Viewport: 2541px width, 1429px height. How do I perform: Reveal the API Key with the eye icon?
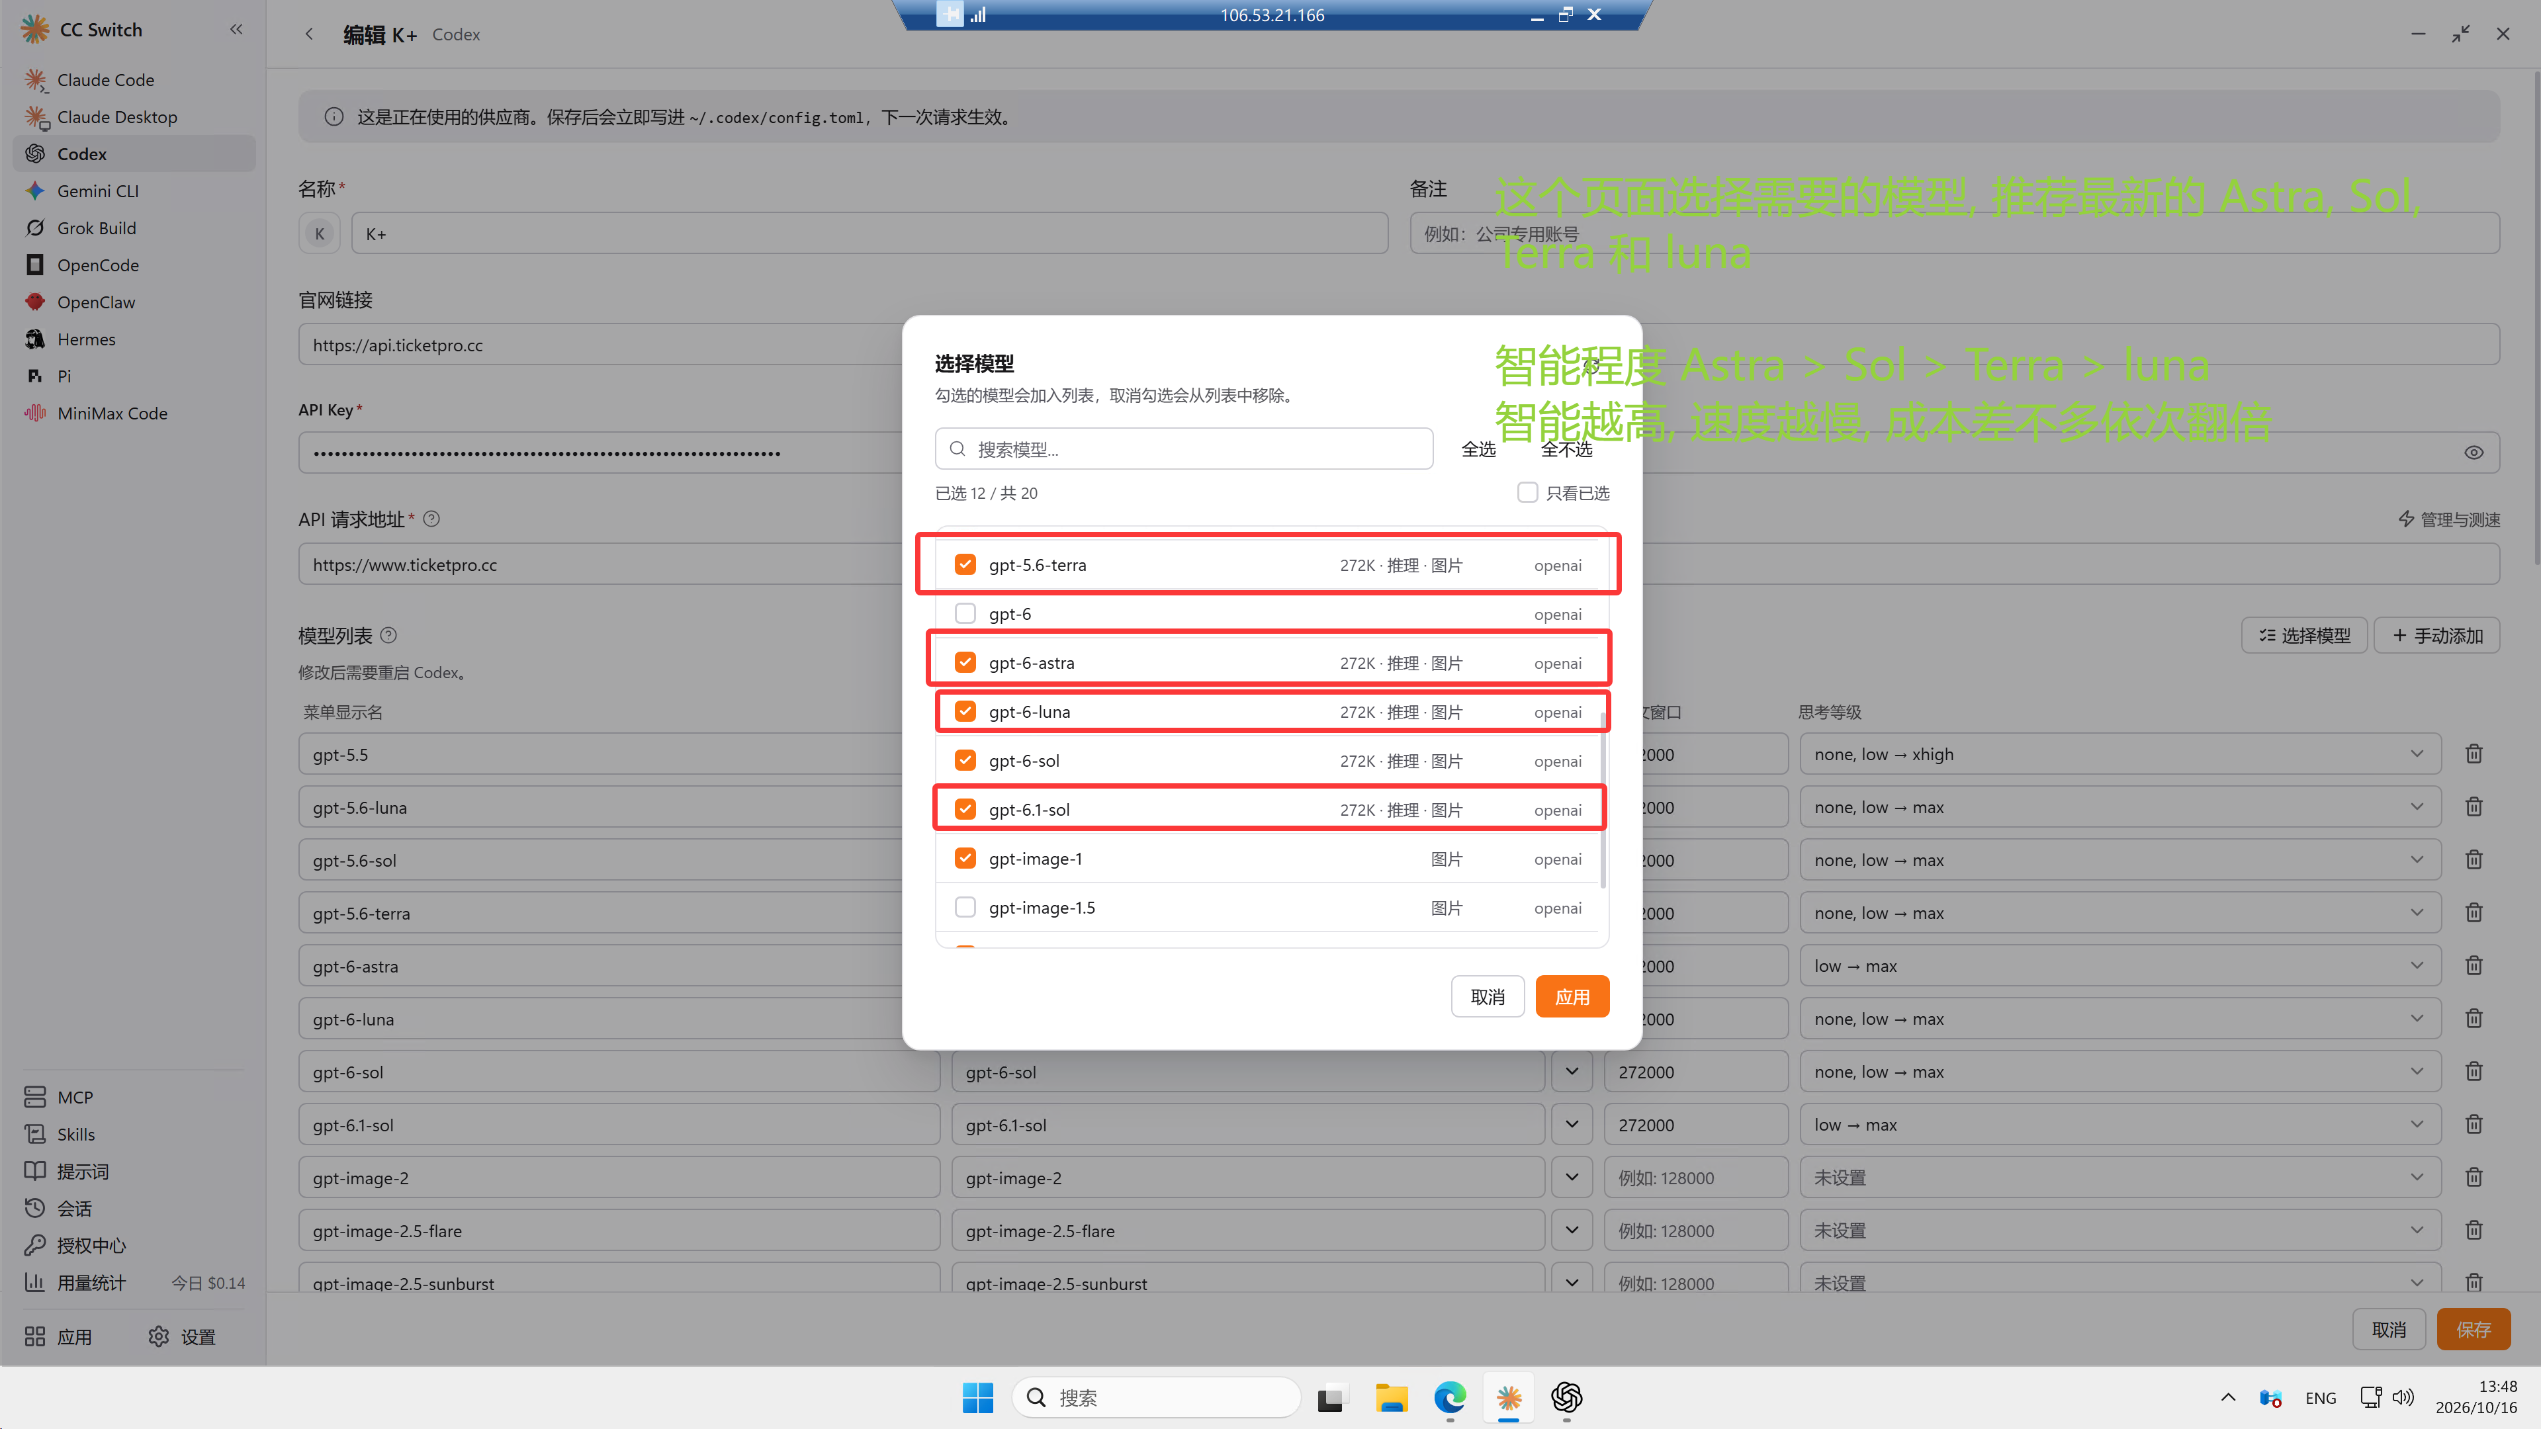(2474, 453)
